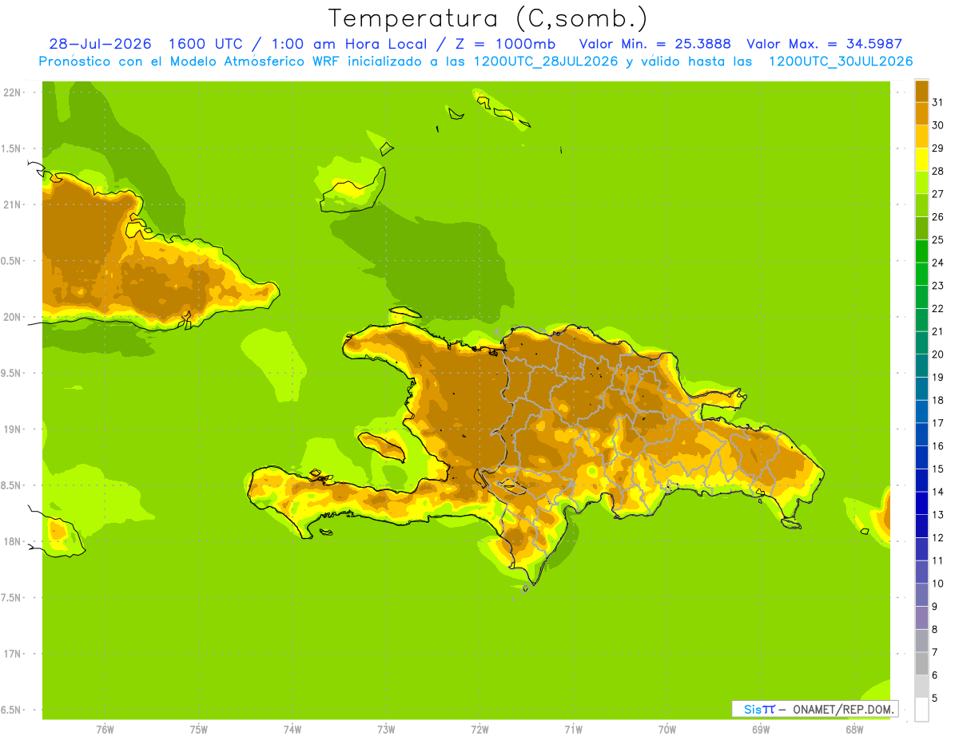Pick the brown swatch above colorbar 31
The width and height of the screenshot is (959, 740).
tap(921, 91)
